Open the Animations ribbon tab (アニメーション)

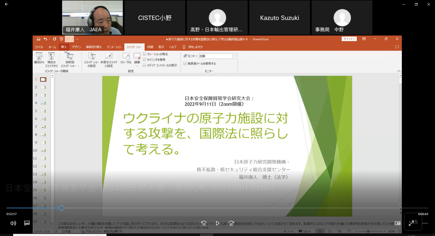[x=114, y=47]
